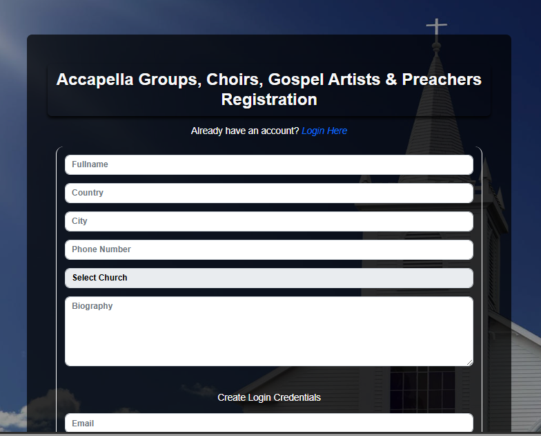Select the City input box
The image size is (541, 436).
pos(269,221)
